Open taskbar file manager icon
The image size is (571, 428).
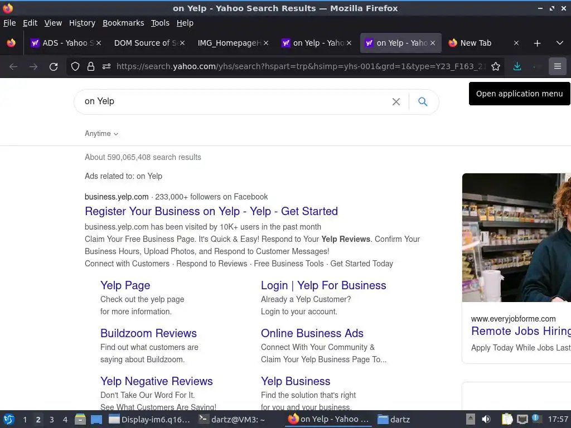[80, 419]
